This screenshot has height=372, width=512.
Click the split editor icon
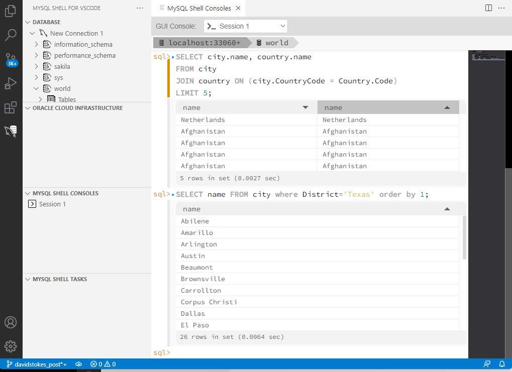tap(488, 8)
